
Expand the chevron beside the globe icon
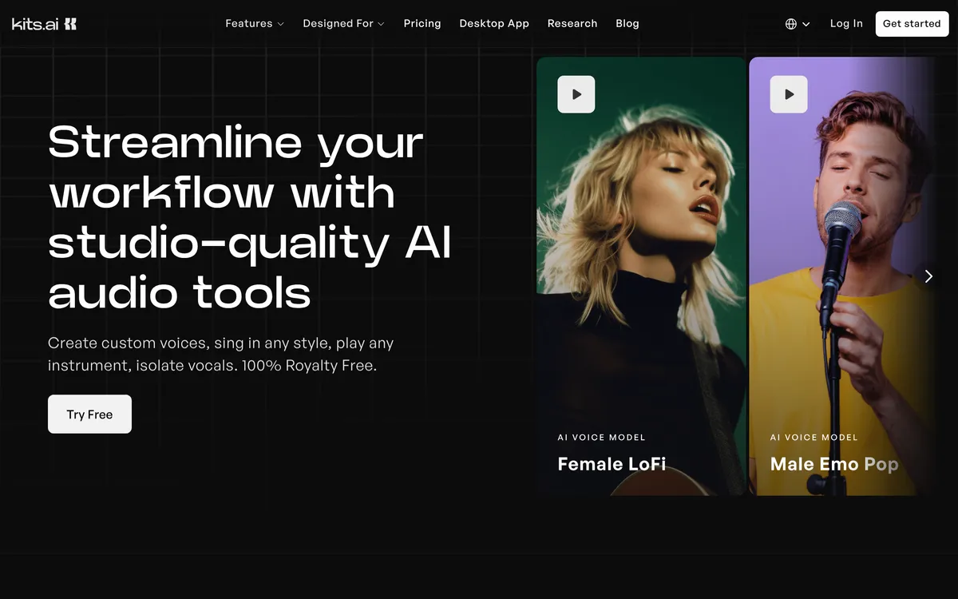pyautogui.click(x=806, y=25)
